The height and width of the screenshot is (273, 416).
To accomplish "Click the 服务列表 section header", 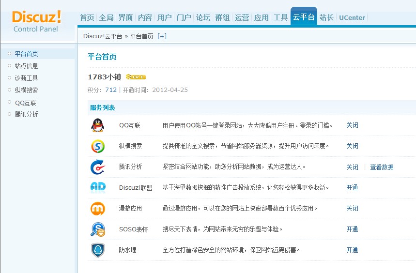I will (102, 107).
